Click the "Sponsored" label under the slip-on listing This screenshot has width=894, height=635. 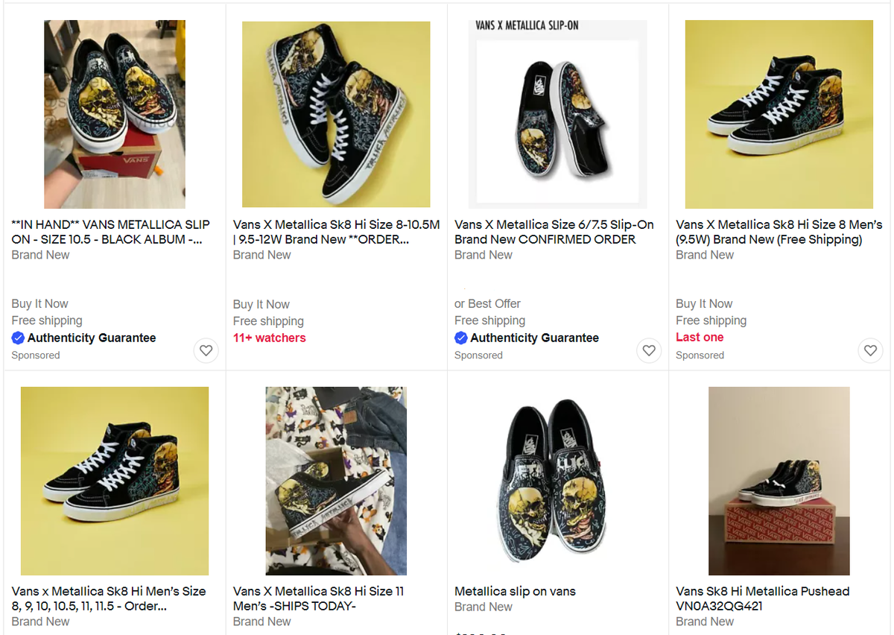pos(478,356)
